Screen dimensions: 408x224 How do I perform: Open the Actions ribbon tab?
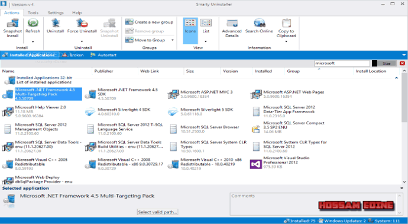click(x=12, y=13)
